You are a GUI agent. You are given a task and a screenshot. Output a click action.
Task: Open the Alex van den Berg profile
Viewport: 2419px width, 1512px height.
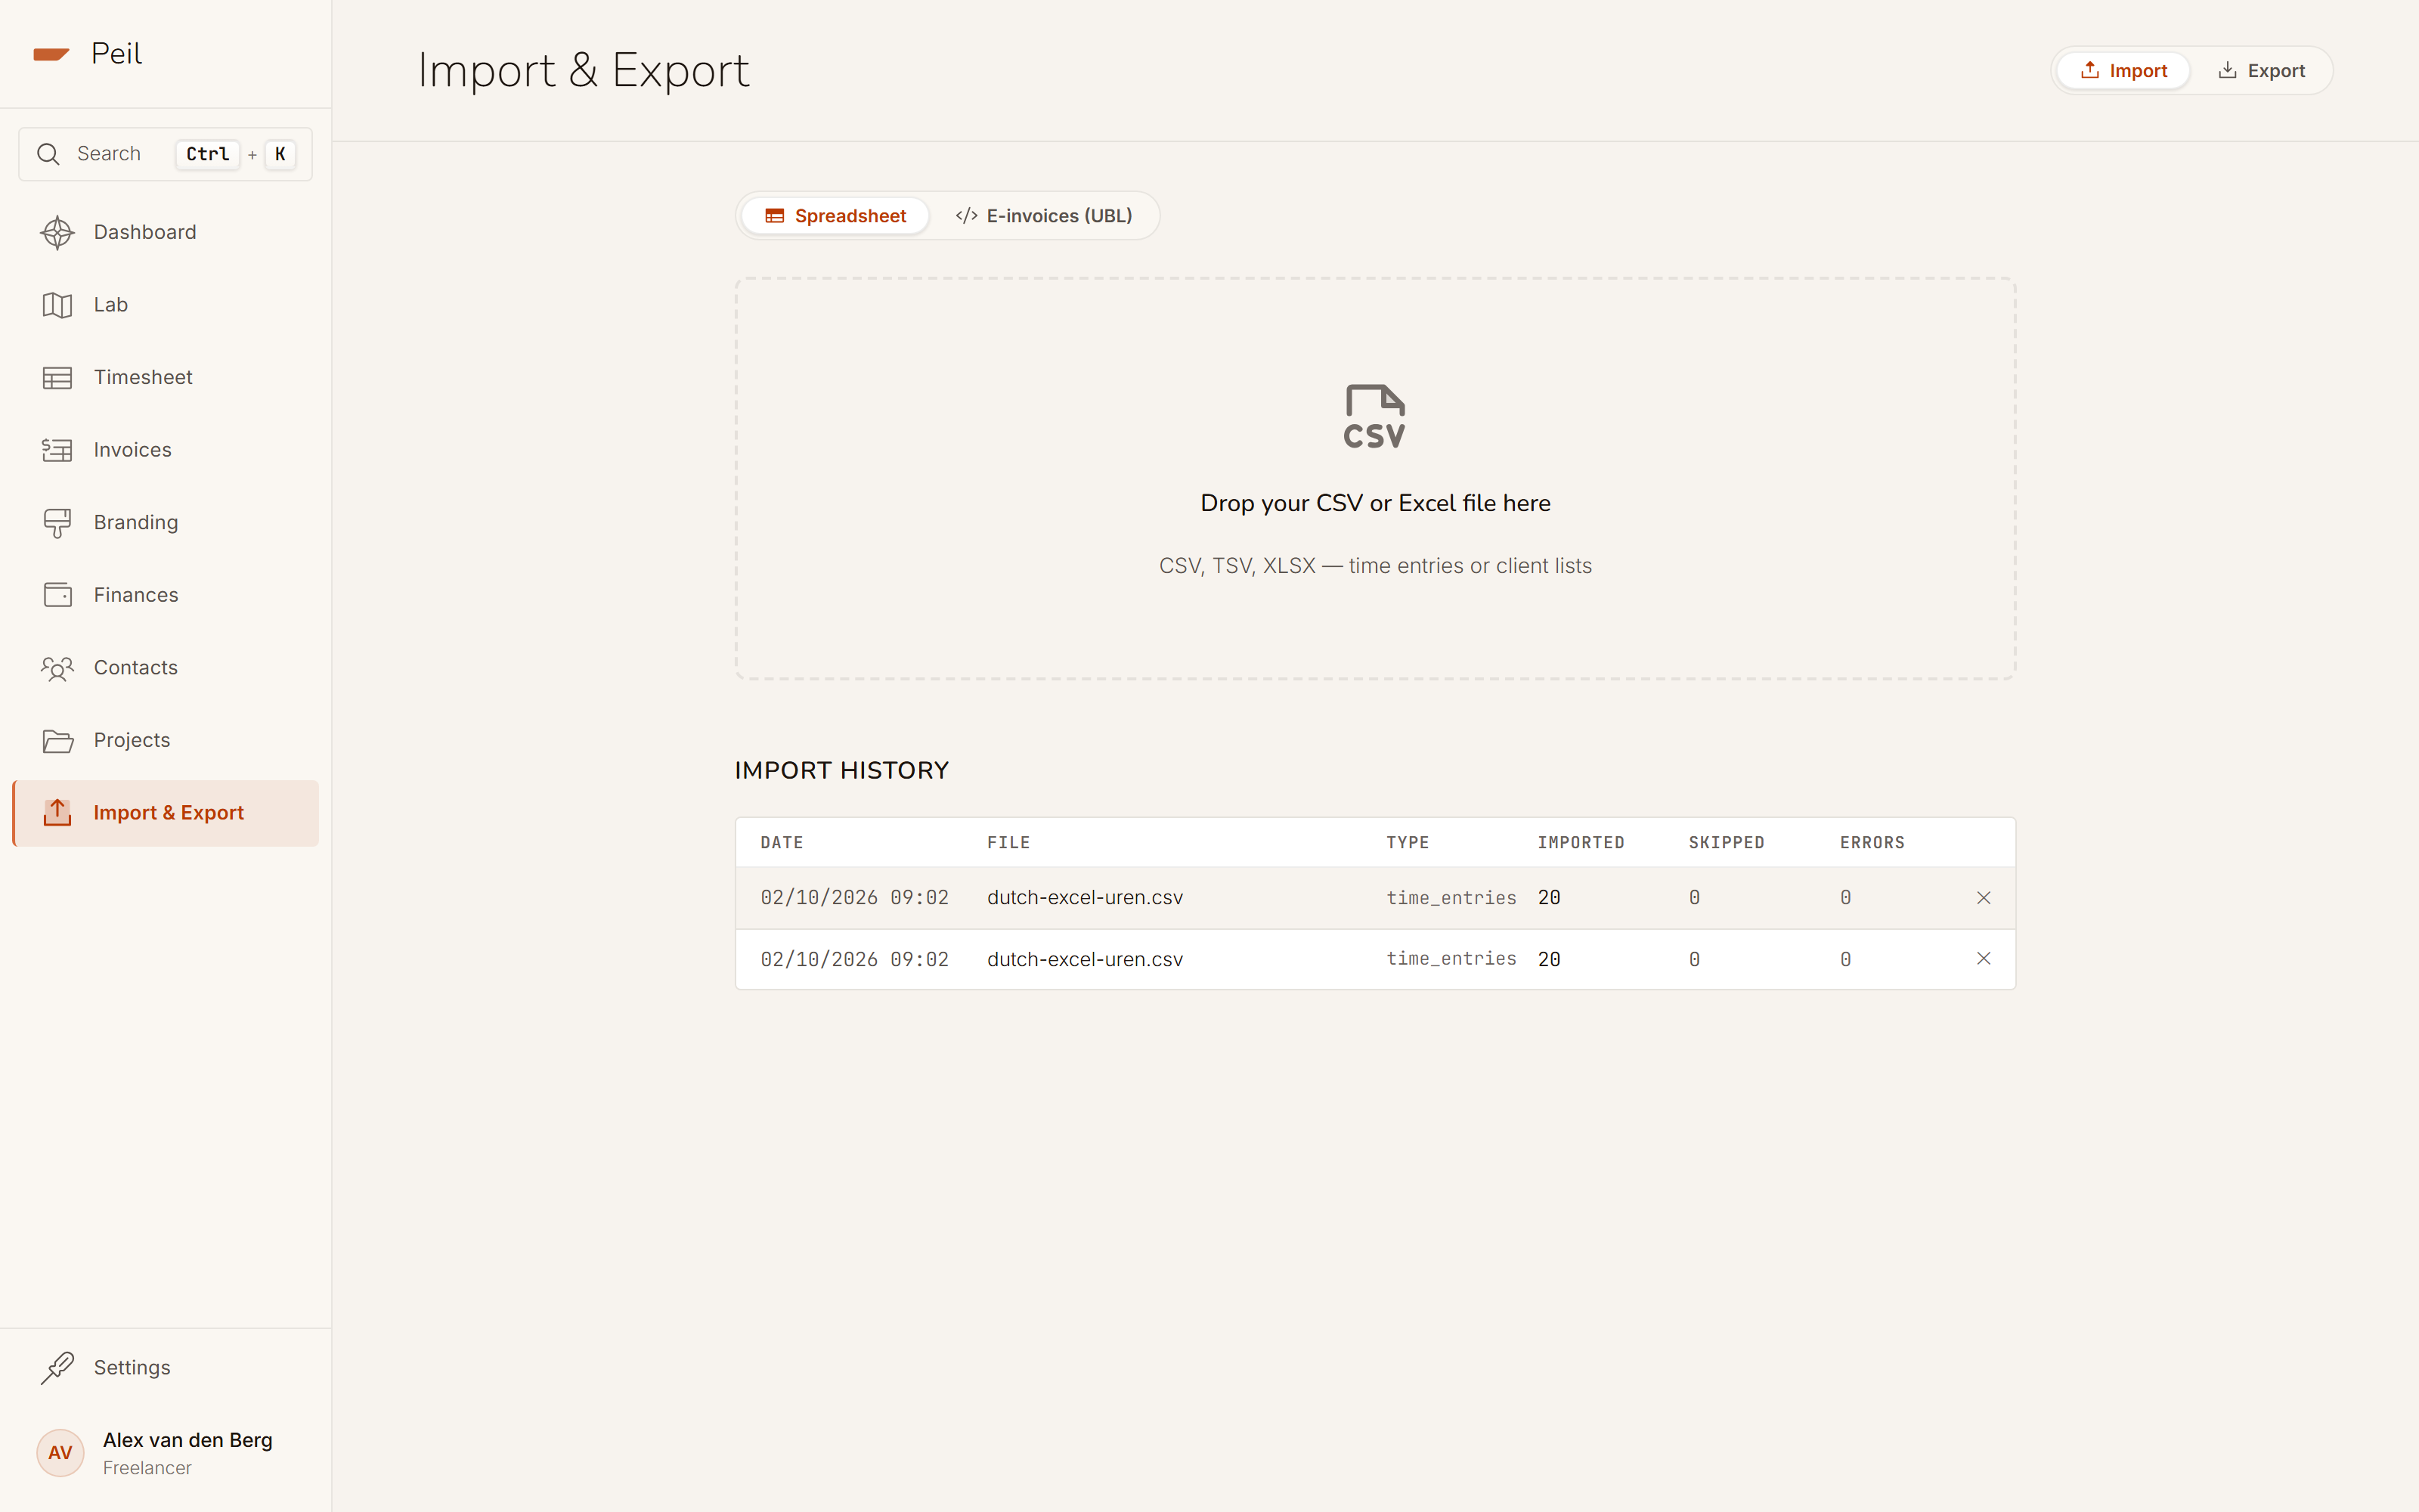(166, 1453)
